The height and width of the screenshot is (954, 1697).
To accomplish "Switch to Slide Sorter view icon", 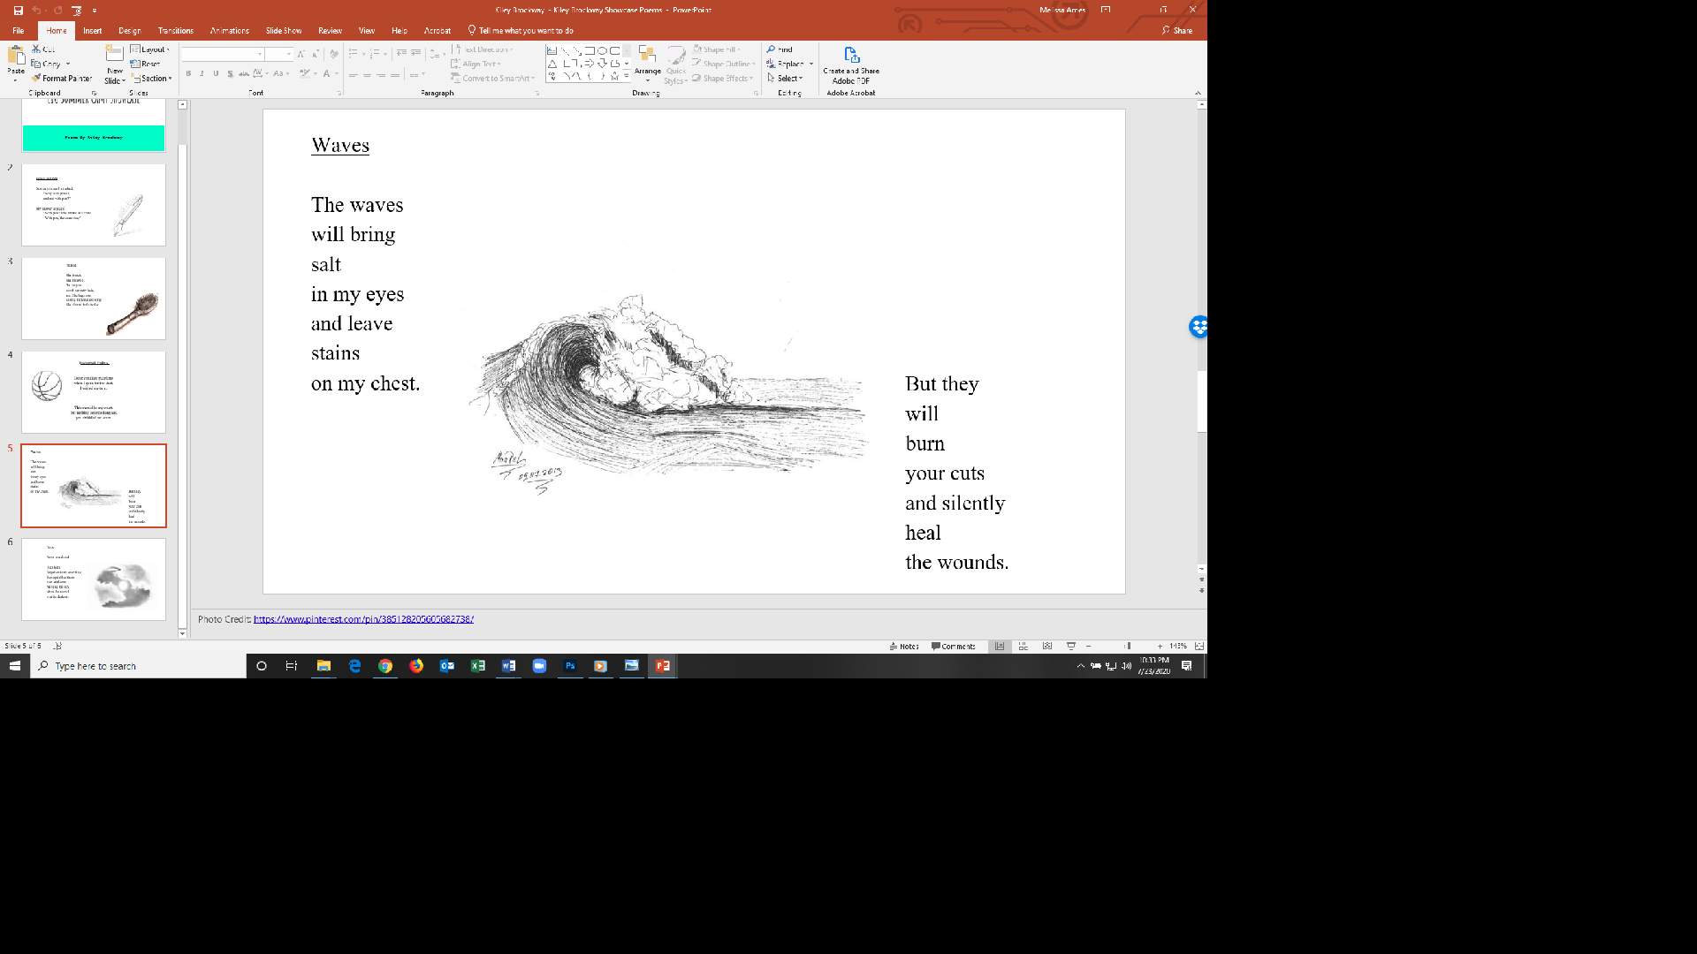I will click(1024, 646).
